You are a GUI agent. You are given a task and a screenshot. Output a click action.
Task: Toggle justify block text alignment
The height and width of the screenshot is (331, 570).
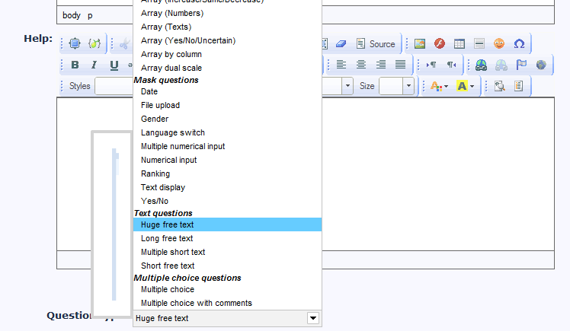400,65
